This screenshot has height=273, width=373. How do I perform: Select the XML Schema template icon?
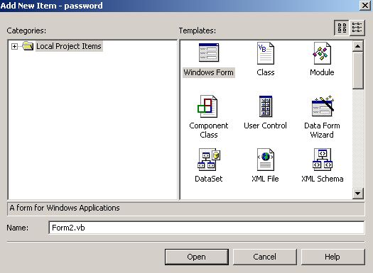323,160
